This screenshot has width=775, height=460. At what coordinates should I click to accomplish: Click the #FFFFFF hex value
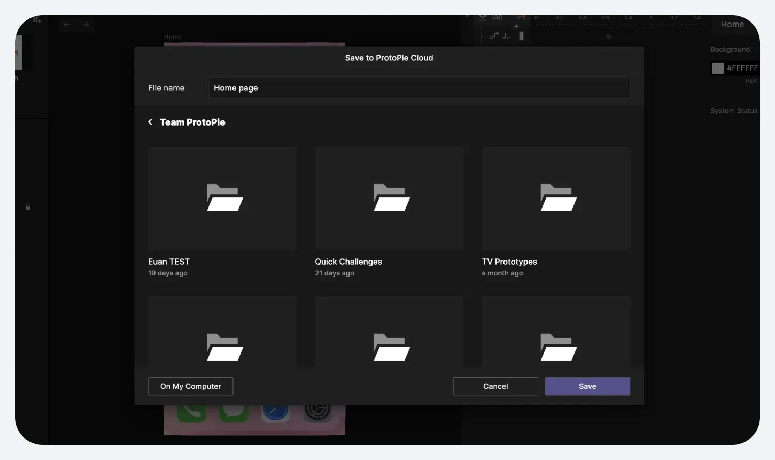click(x=742, y=68)
